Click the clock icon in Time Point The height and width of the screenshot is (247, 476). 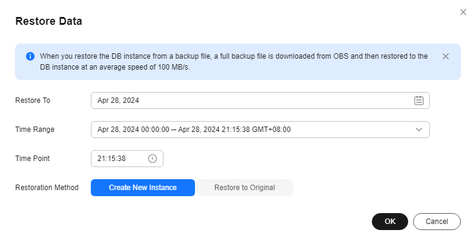(153, 159)
